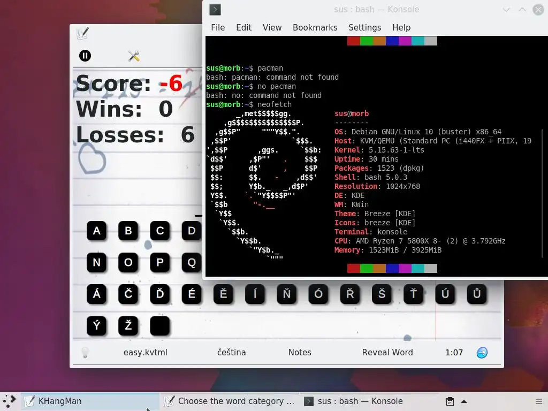Image resolution: width=548 pixels, height=411 pixels.
Task: Guess the letter P
Action: (159, 262)
